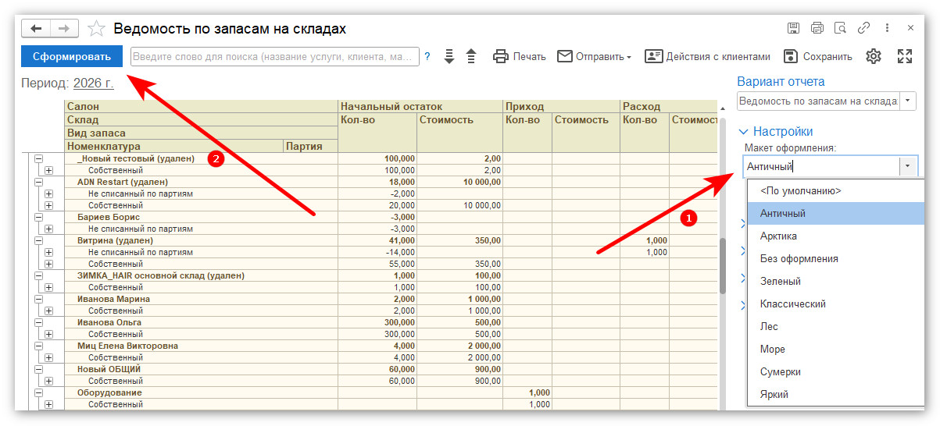Pick Море layout option
The width and height of the screenshot is (940, 426).
click(835, 349)
